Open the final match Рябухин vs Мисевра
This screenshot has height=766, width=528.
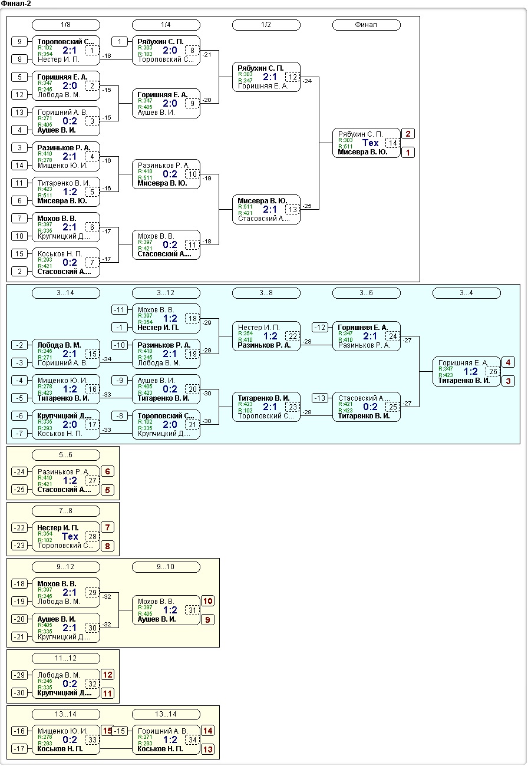click(x=367, y=143)
